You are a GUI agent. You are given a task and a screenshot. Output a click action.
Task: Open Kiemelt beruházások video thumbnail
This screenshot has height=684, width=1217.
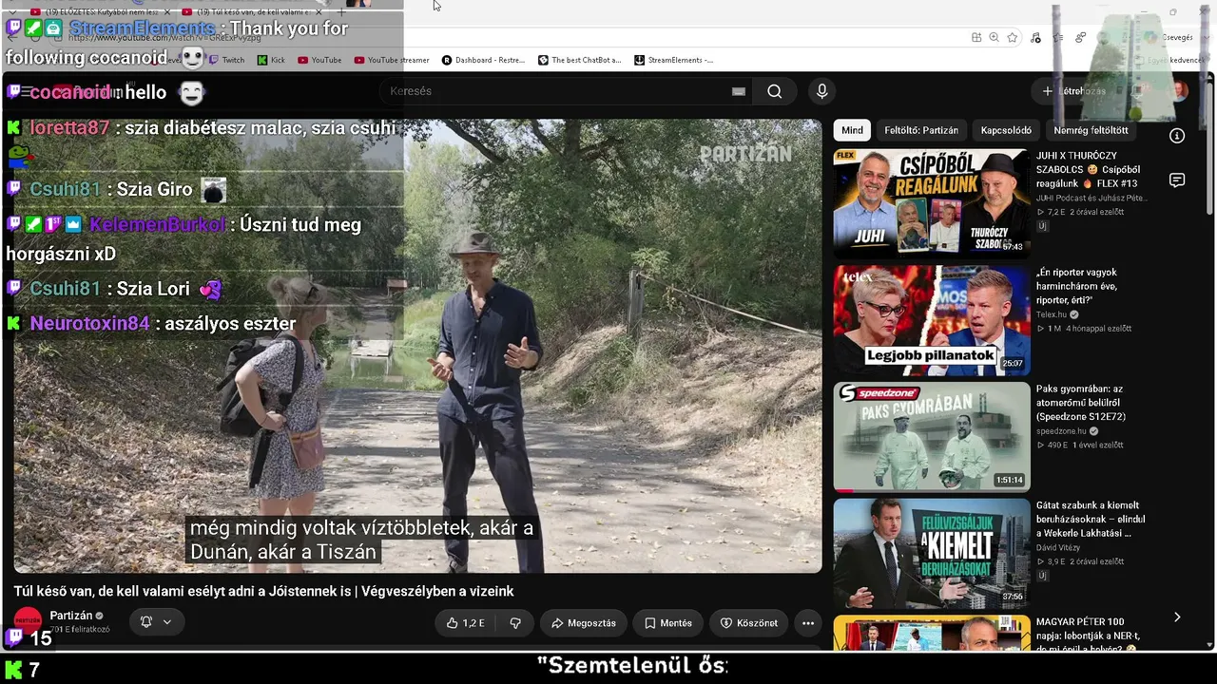point(932,554)
